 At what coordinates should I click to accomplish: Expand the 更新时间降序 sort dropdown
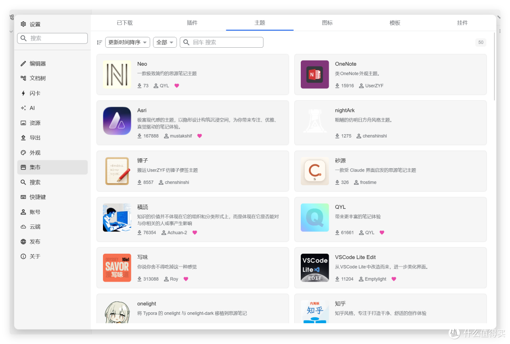point(127,43)
